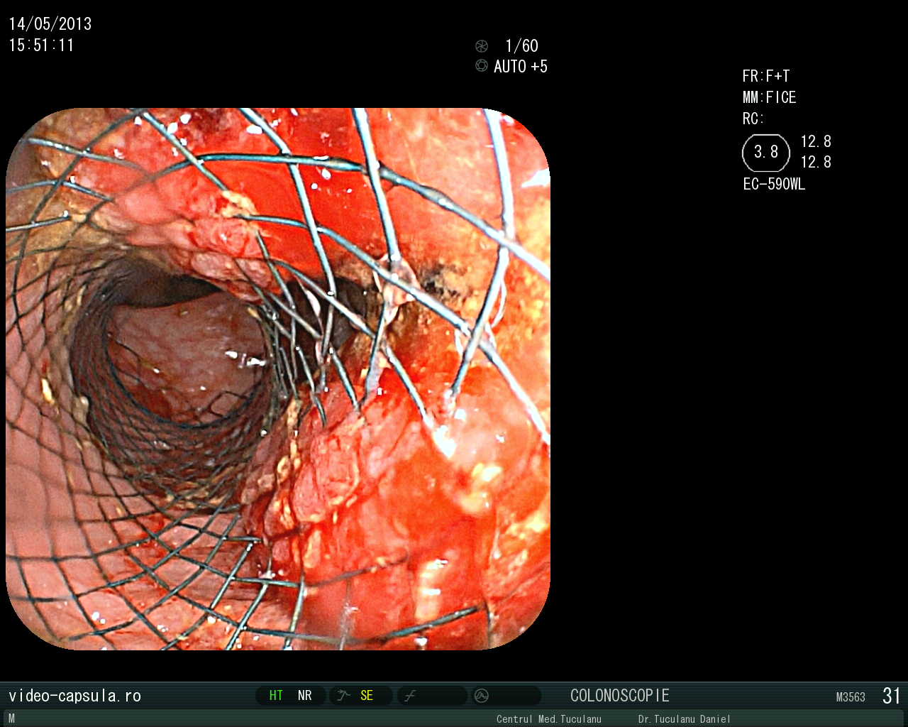The height and width of the screenshot is (727, 908).
Task: Click the video-capsula.ro link
Action: coord(75,696)
